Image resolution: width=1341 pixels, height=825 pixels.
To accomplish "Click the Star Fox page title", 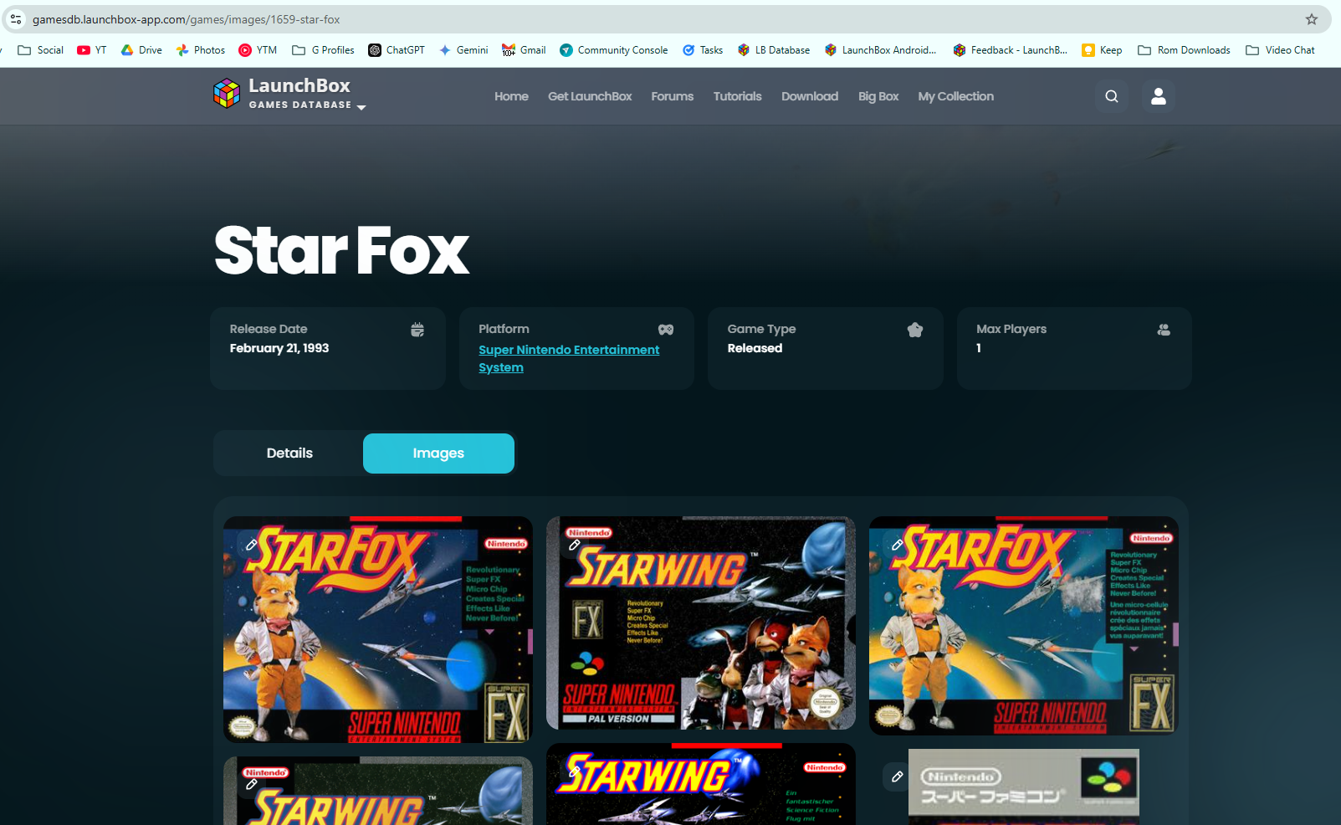I will [341, 250].
